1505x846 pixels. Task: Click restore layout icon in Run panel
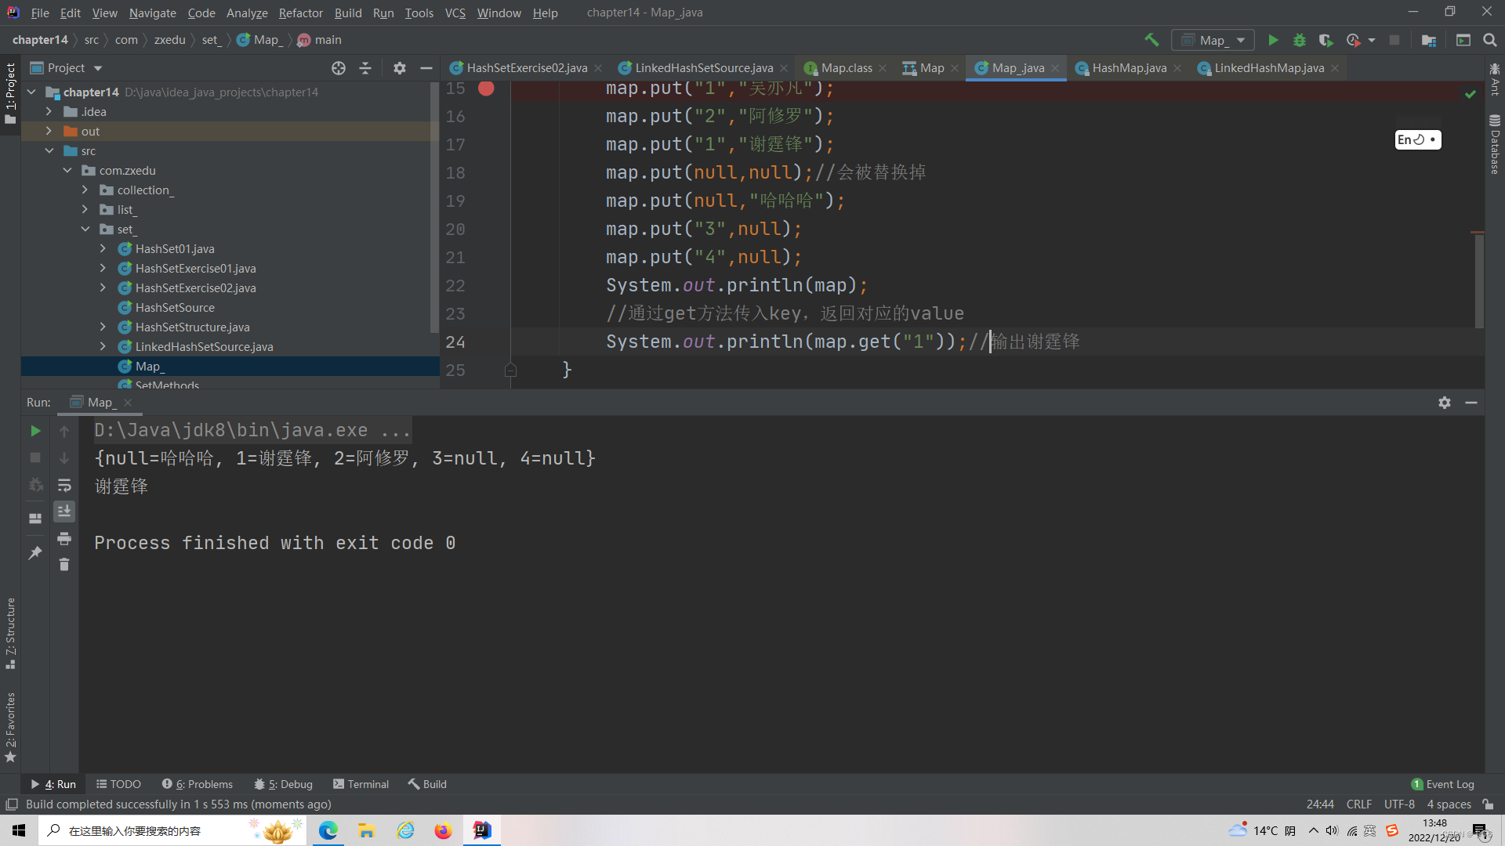pos(35,519)
